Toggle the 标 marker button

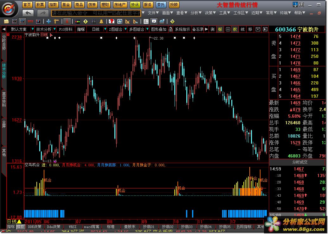220,29
